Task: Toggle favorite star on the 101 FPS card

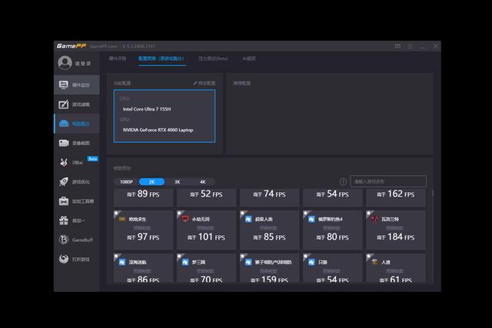Action: [179, 214]
